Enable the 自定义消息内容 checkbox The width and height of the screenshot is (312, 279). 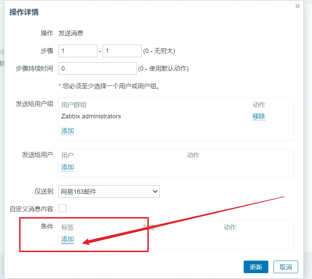(62, 208)
